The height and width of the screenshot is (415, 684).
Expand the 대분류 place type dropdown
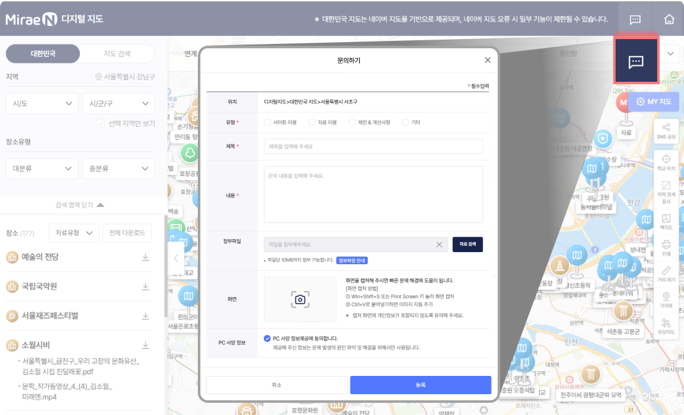[x=42, y=168]
